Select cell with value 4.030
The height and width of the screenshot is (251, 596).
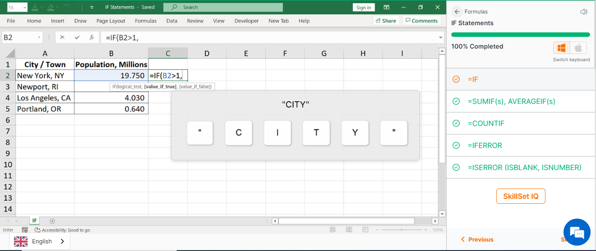coord(111,98)
